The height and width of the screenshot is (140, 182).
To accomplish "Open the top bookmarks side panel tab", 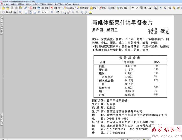I will pos(2,19).
